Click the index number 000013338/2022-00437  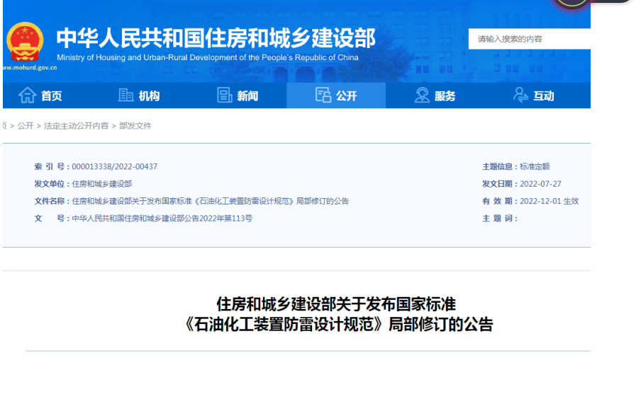point(114,167)
